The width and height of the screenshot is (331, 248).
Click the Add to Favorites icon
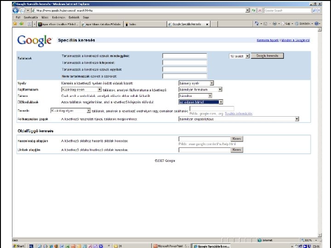click(x=21, y=24)
